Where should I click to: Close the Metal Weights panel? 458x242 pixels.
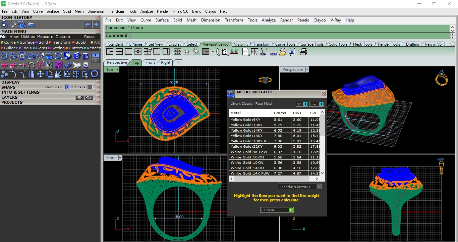coord(323,94)
